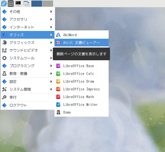Expand the グラフィックス submenu arrow

tap(51, 43)
